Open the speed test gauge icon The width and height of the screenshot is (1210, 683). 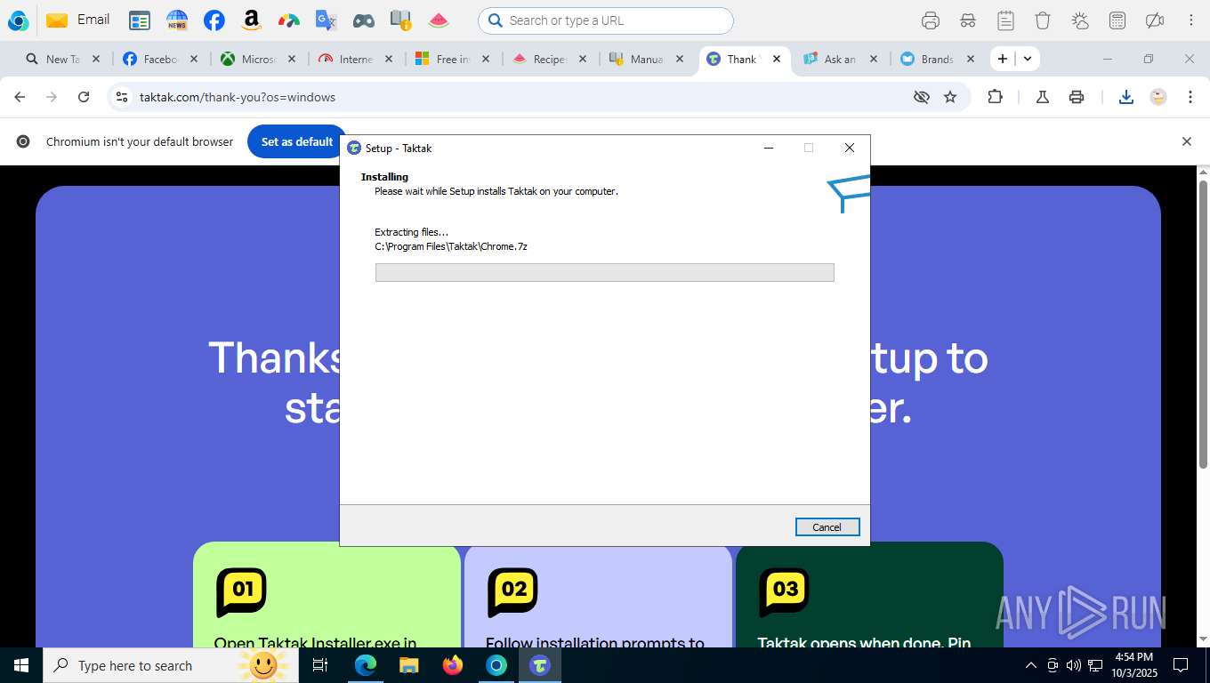288,20
